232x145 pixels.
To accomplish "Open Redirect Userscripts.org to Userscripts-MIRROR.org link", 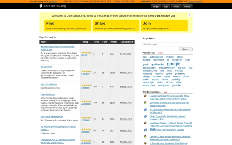I will pos(57,48).
